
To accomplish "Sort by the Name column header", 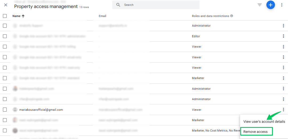I will click(x=16, y=16).
